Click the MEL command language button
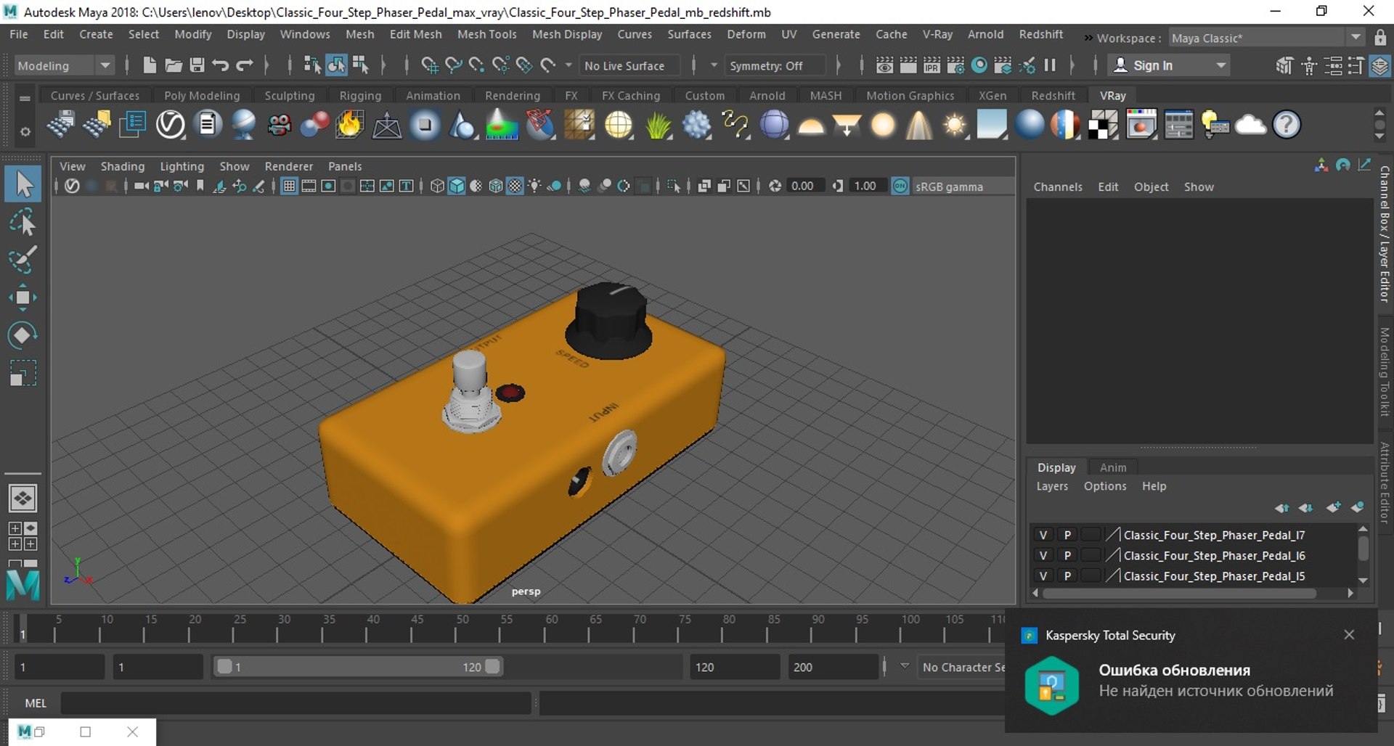 pyautogui.click(x=35, y=702)
